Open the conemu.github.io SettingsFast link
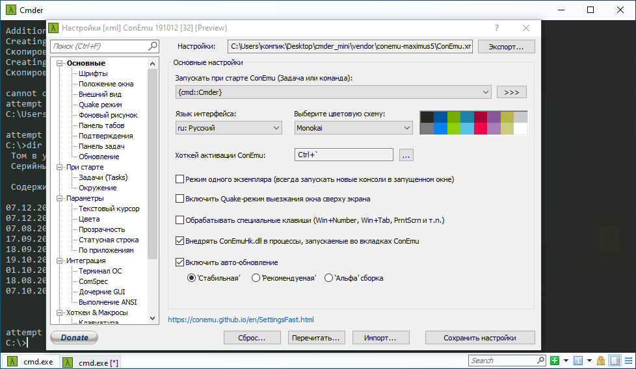Image resolution: width=636 pixels, height=369 pixels. click(x=241, y=320)
